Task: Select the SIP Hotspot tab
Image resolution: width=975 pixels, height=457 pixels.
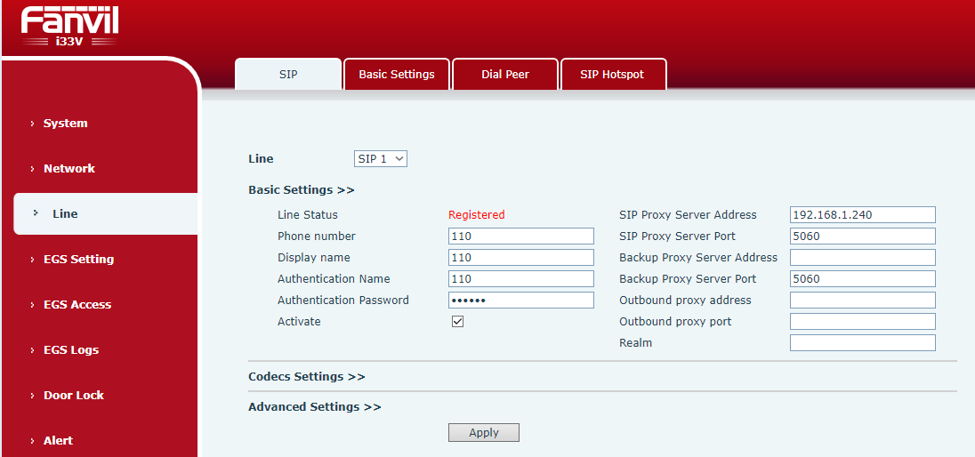Action: point(612,75)
